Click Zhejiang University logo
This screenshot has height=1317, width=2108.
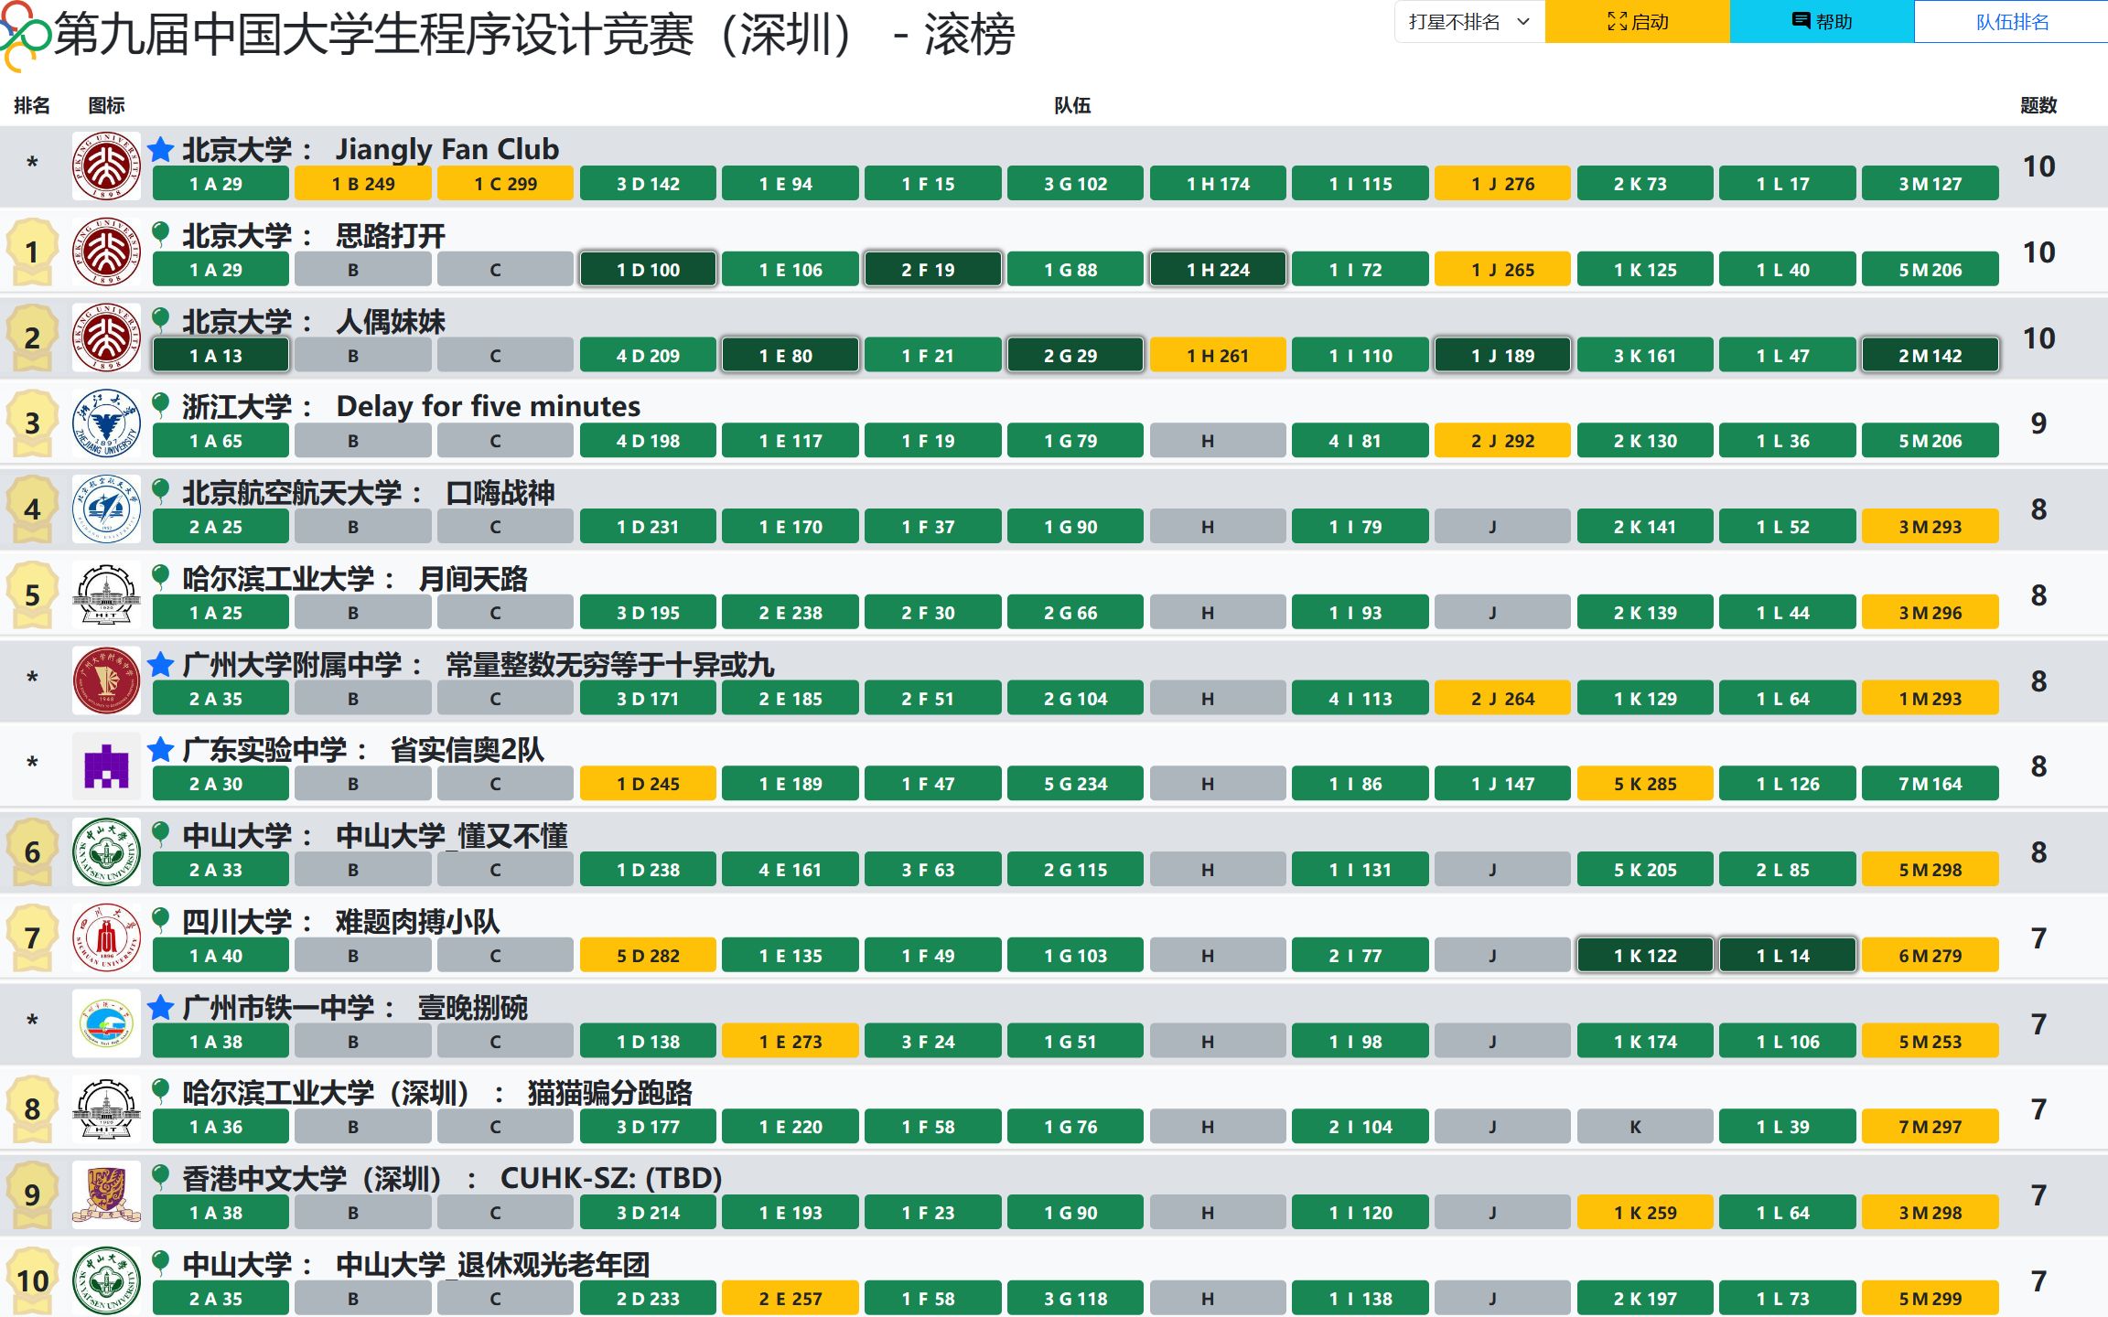point(106,423)
